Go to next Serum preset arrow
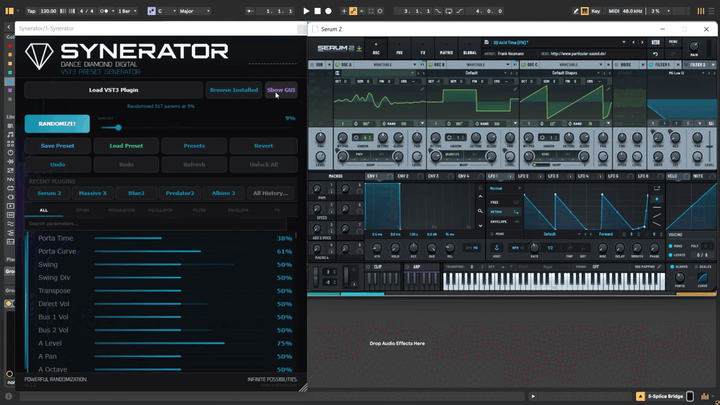 click(x=642, y=42)
